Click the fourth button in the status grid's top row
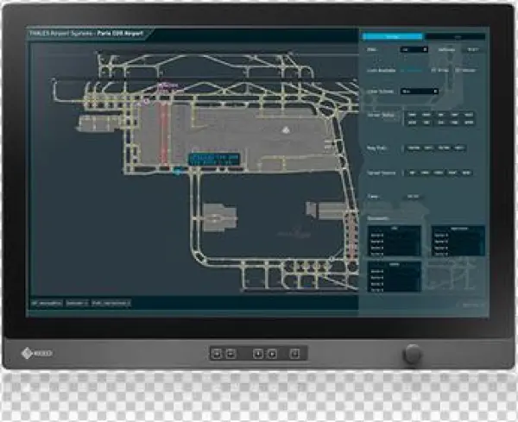The image size is (518, 422). [x=455, y=115]
